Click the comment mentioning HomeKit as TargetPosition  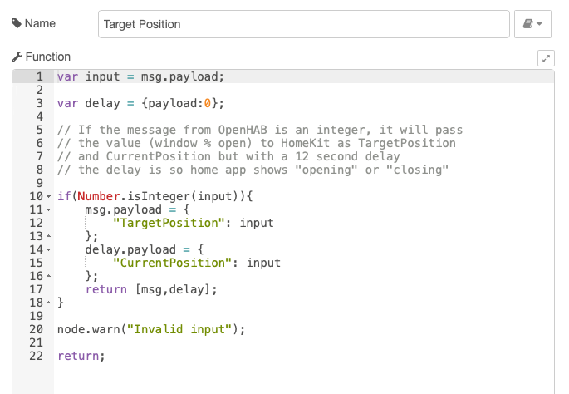pyautogui.click(x=256, y=144)
